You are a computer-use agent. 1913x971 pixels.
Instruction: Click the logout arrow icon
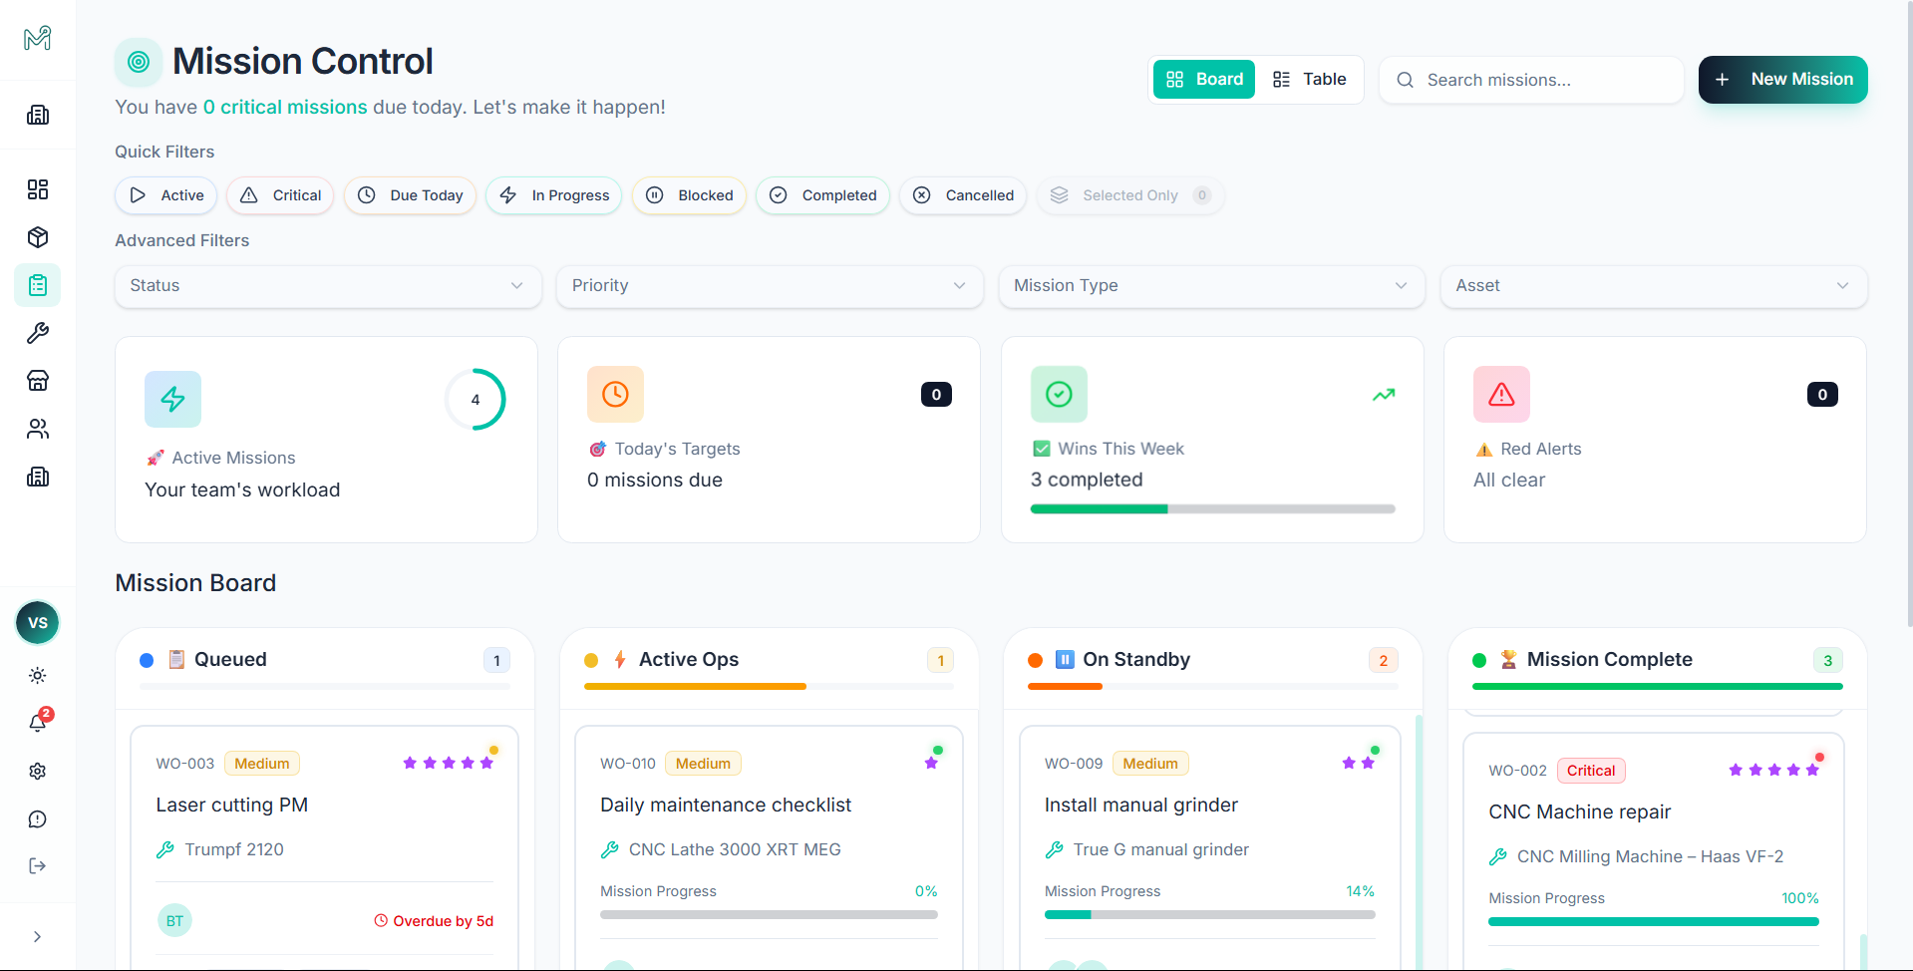(x=38, y=866)
